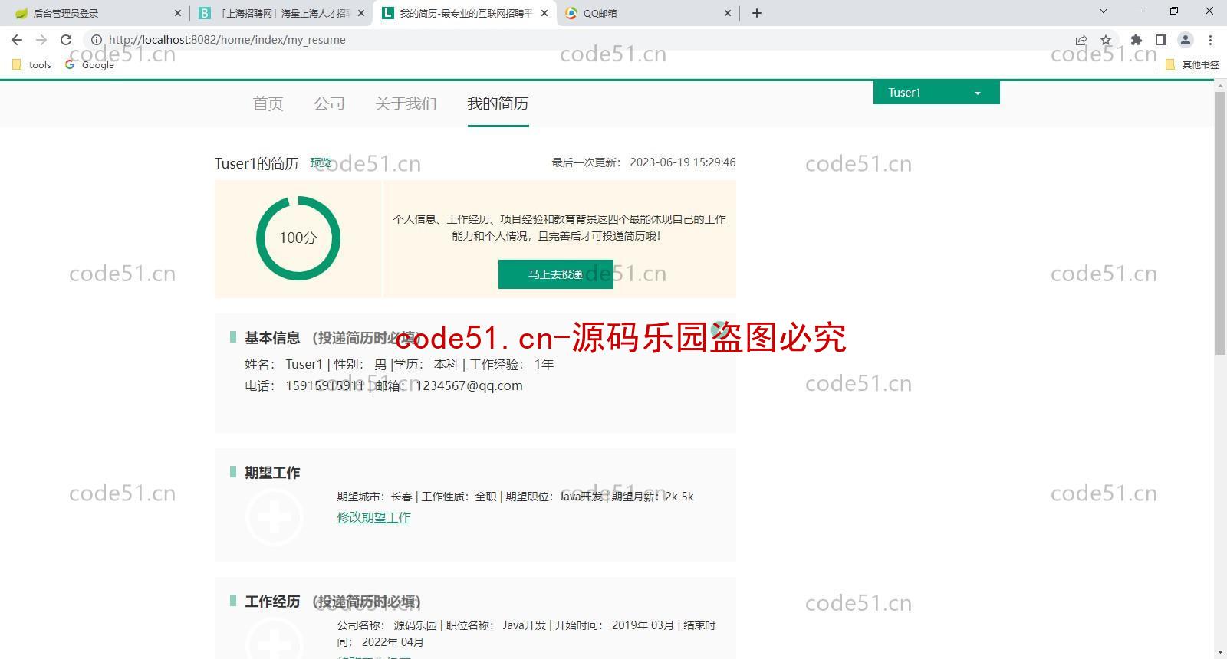Screen dimensions: 1227x659
Task: Click the last update time 2023-06-19 15:29:46
Action: point(683,162)
